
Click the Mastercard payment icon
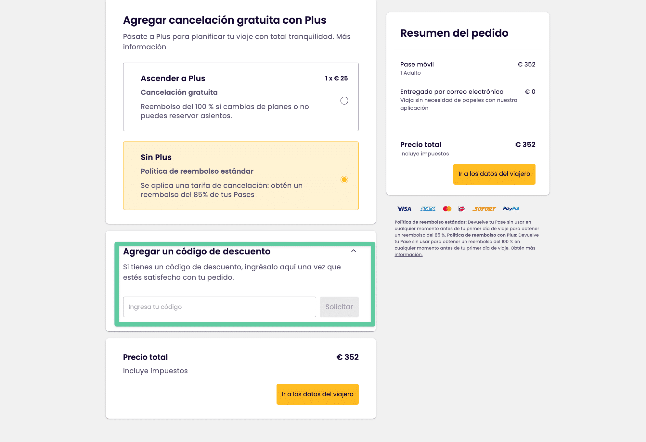[447, 209]
